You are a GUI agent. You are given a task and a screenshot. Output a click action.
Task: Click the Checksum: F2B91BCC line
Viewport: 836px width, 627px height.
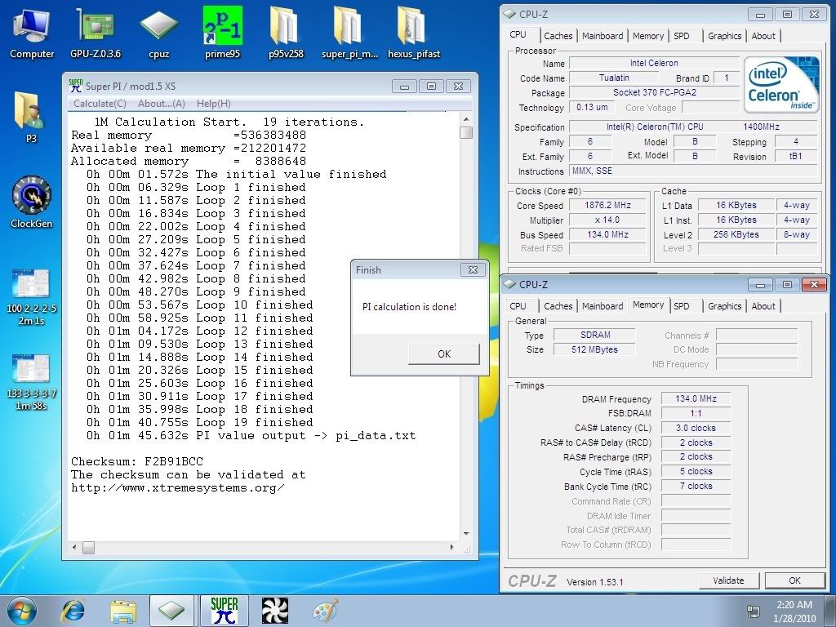[137, 461]
